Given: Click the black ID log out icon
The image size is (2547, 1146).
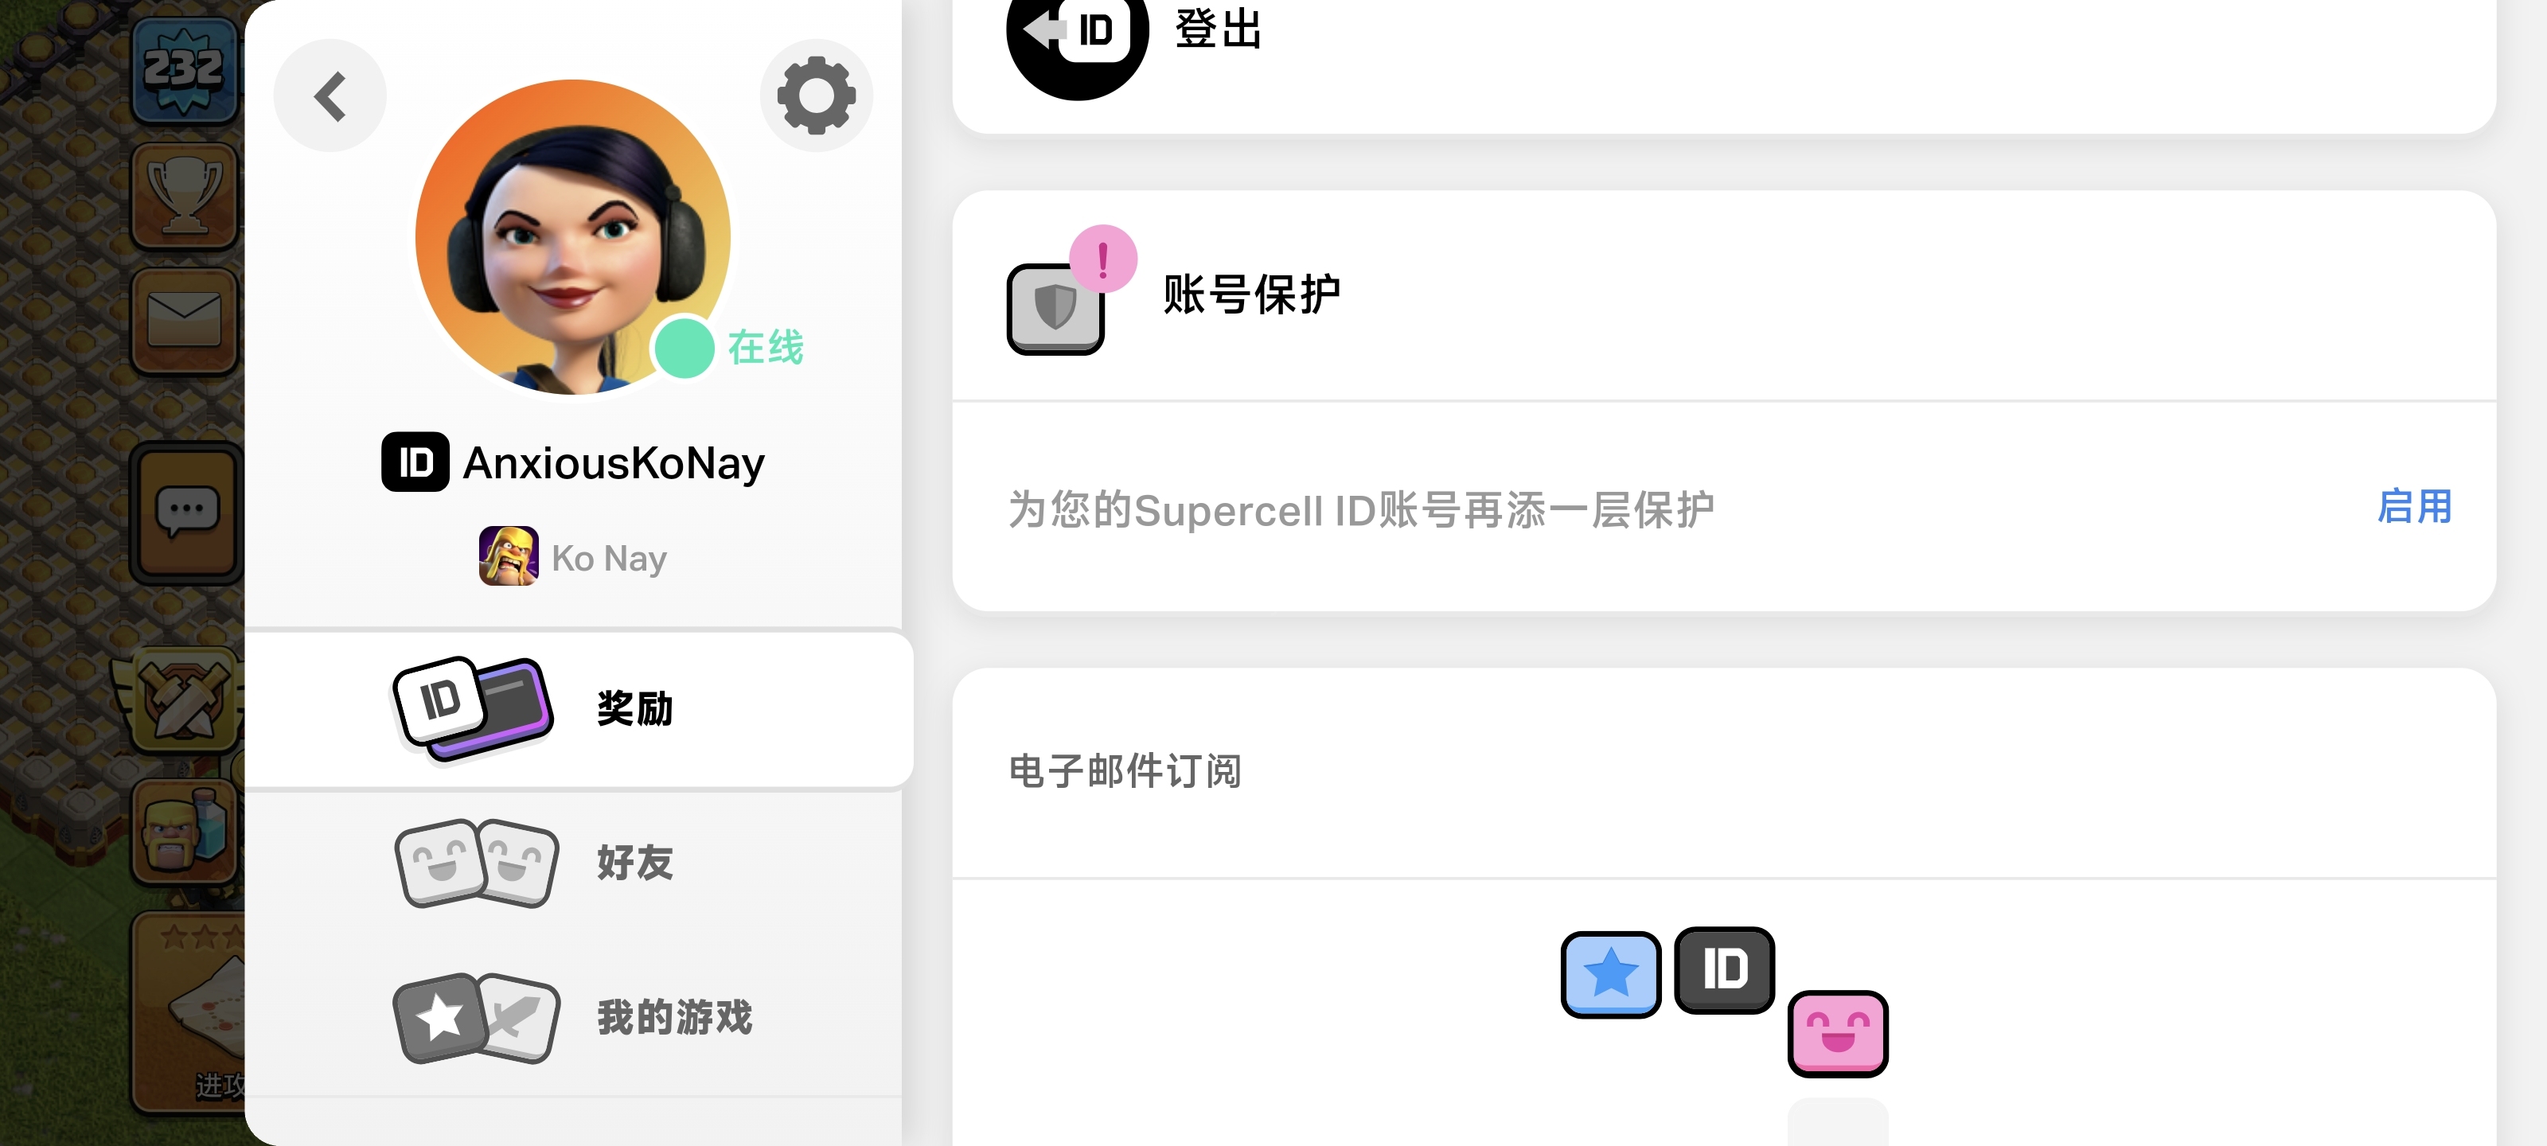Looking at the screenshot, I should pos(1077,34).
